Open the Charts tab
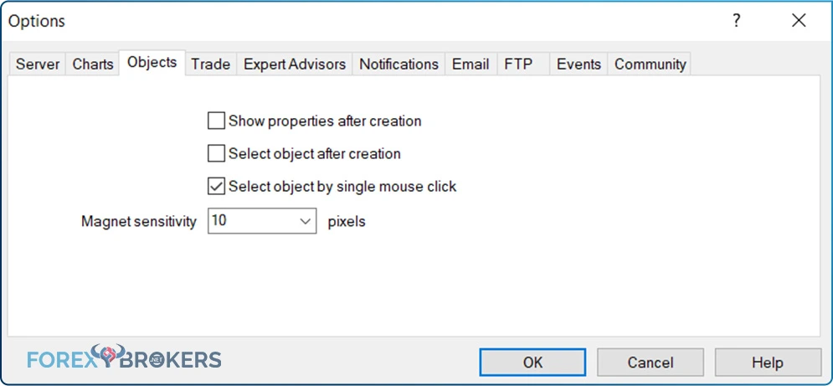This screenshot has width=833, height=386. [x=93, y=64]
